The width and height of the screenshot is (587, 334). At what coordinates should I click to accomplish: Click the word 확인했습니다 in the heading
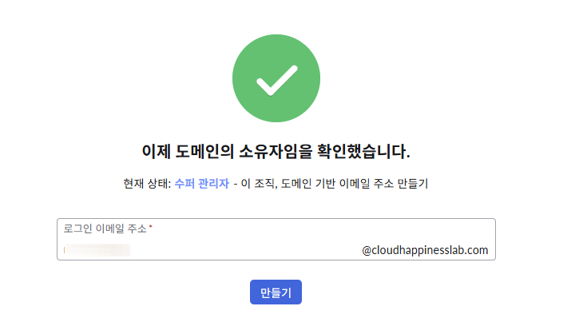(x=363, y=152)
